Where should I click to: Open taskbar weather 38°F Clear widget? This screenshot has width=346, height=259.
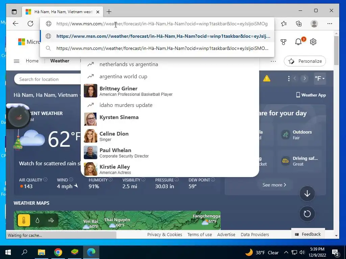click(262, 252)
